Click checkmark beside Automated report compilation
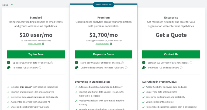 pyautogui.click(x=76, y=87)
